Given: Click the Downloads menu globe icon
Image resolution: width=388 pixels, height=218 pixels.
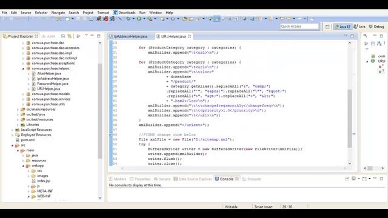Looking at the screenshot, I should click(x=115, y=12).
